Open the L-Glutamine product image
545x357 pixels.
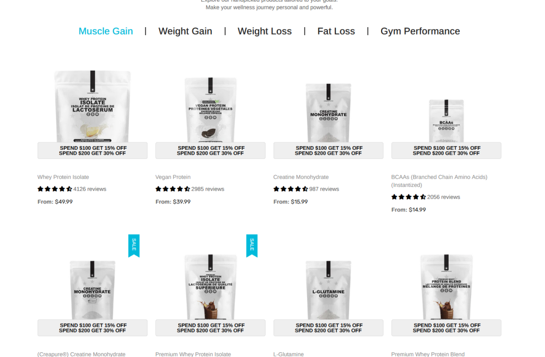328,290
